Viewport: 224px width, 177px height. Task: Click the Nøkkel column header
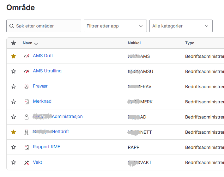[134, 43]
